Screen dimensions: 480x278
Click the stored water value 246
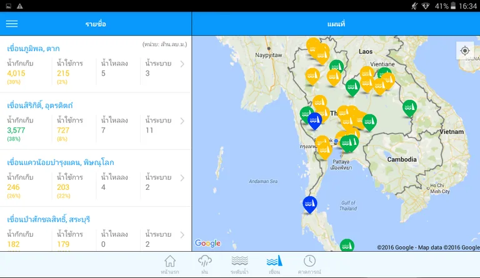click(13, 187)
